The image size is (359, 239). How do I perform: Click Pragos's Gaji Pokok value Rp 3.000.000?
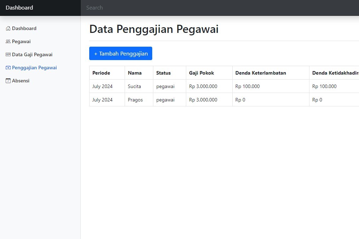[203, 100]
